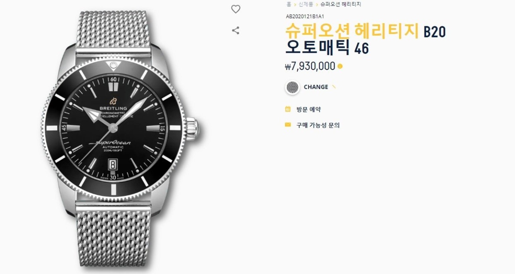The image size is (515, 274).
Task: Click reference code AB2020121B1A1
Action: tap(305, 17)
